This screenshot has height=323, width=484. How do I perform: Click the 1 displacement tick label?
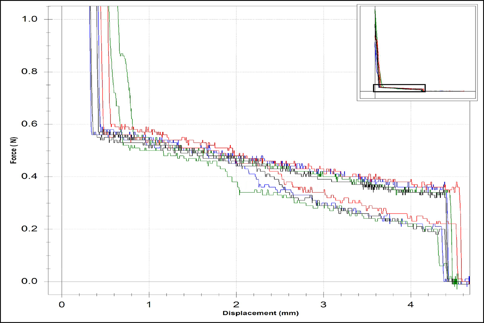149,304
